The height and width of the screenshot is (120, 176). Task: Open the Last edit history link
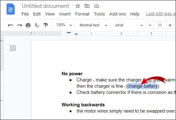coord(161,14)
